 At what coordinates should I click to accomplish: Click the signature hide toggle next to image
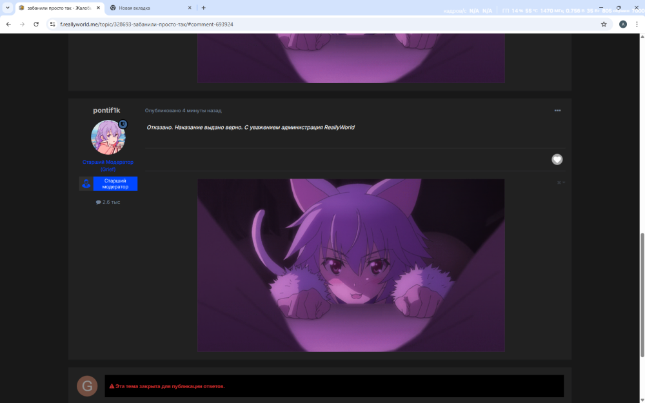(561, 182)
